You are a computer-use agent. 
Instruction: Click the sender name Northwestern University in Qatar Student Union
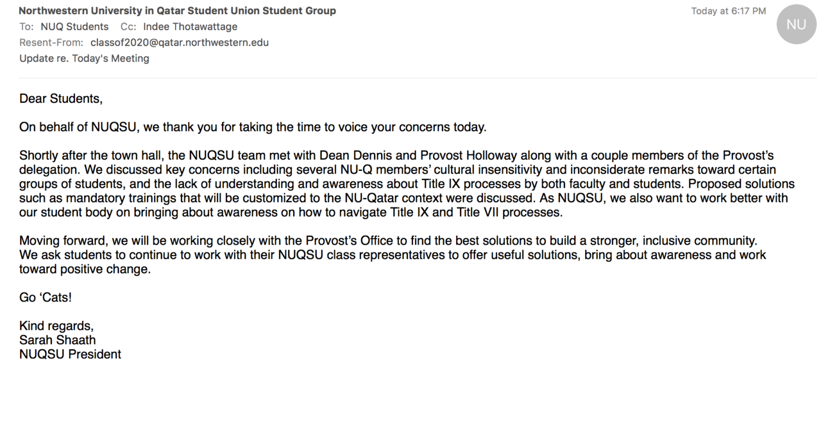pyautogui.click(x=150, y=11)
